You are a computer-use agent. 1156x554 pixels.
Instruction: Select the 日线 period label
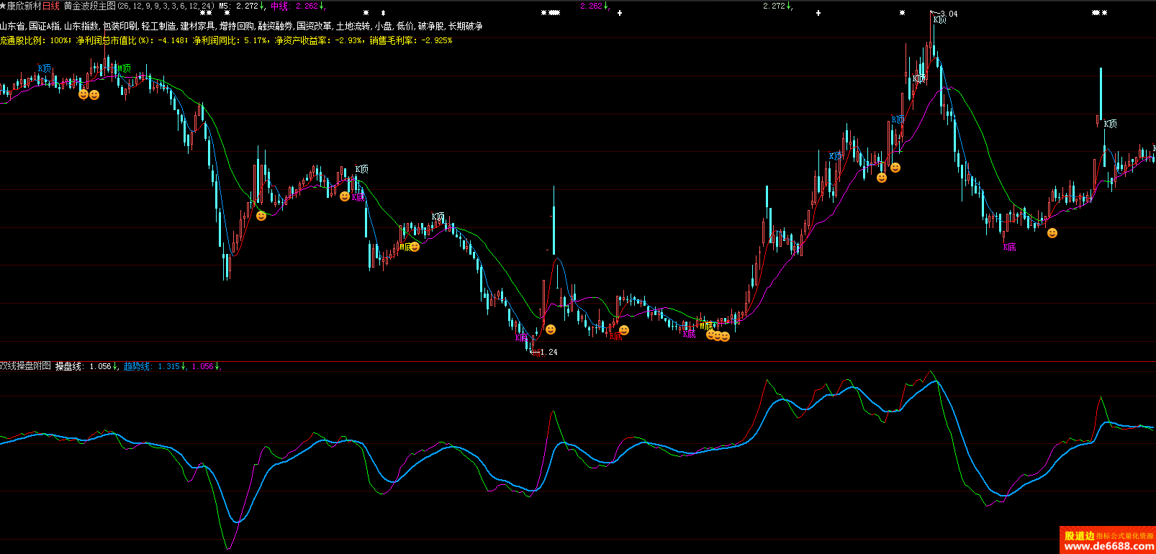tap(51, 6)
